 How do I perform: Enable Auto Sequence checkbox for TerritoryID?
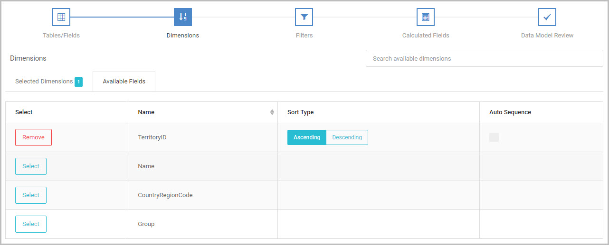[494, 137]
